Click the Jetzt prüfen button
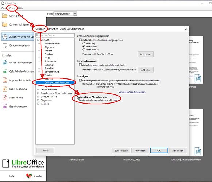 (146, 54)
